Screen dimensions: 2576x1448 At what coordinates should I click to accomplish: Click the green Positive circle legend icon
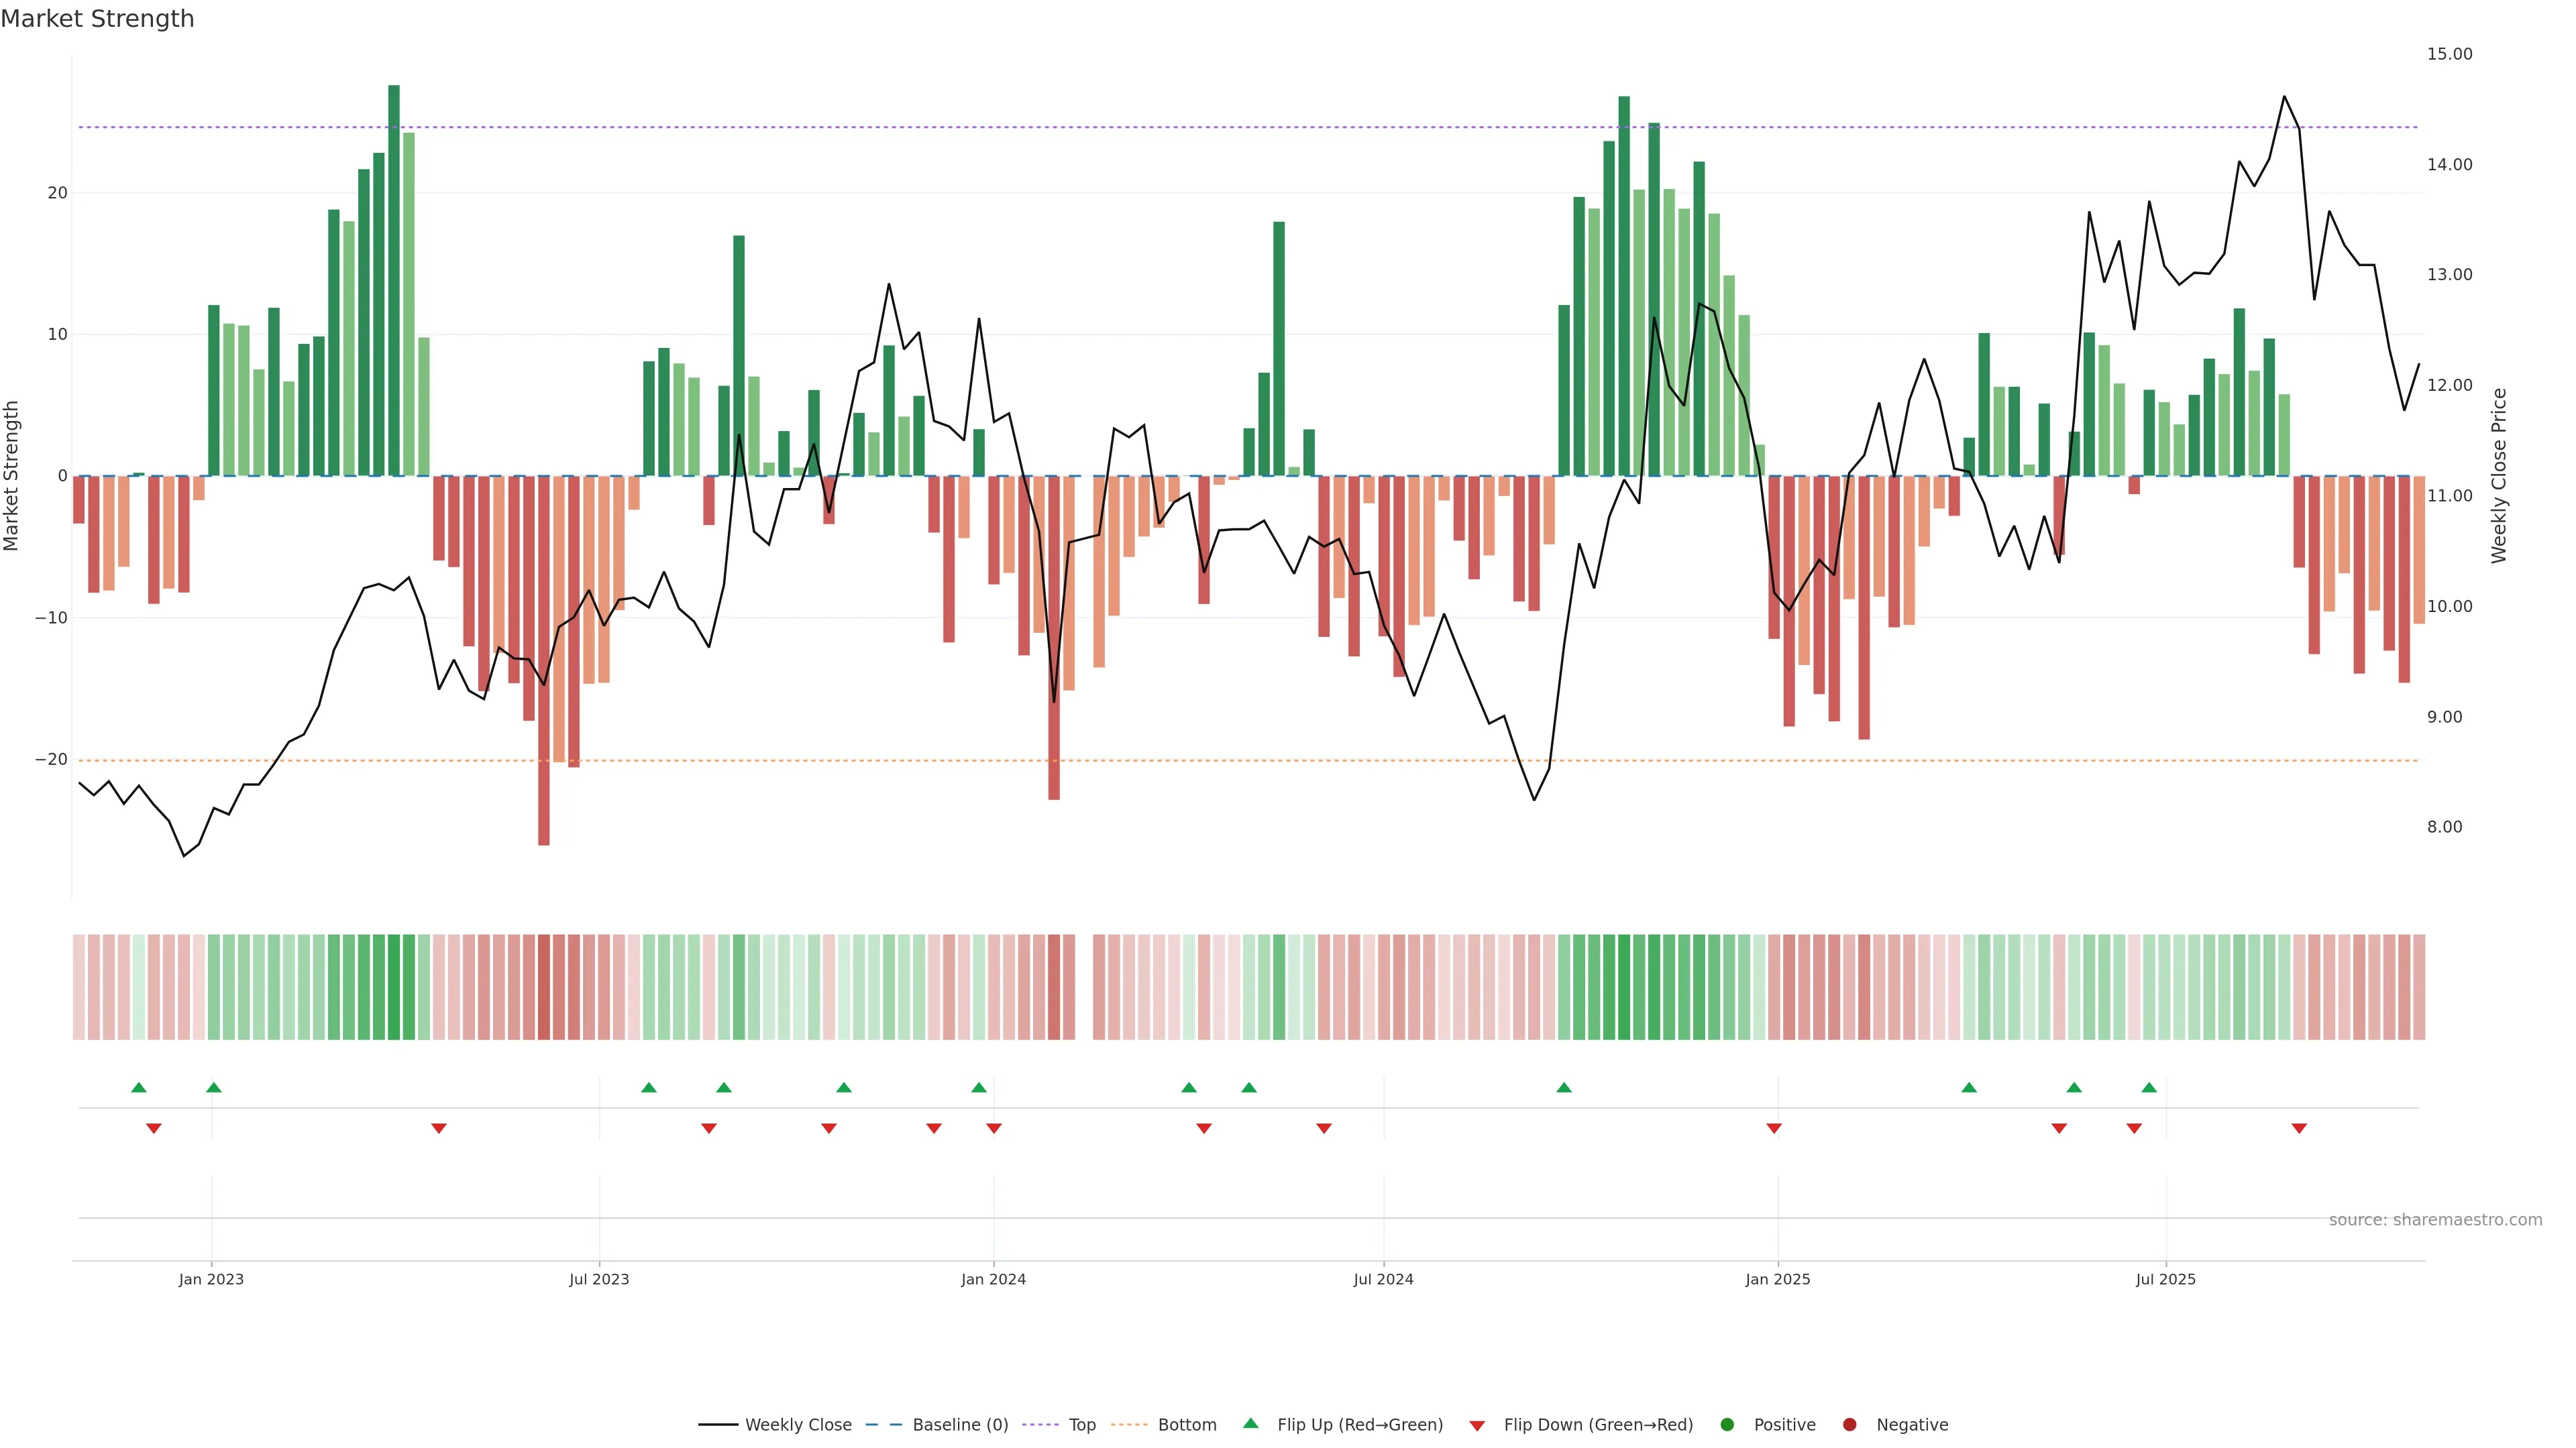pos(1727,1424)
